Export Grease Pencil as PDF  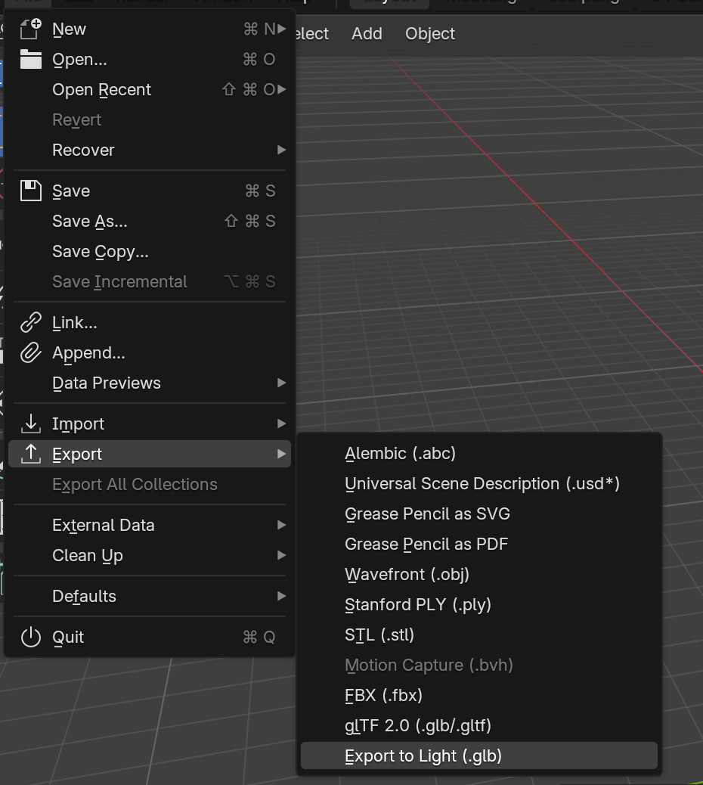click(x=478, y=545)
